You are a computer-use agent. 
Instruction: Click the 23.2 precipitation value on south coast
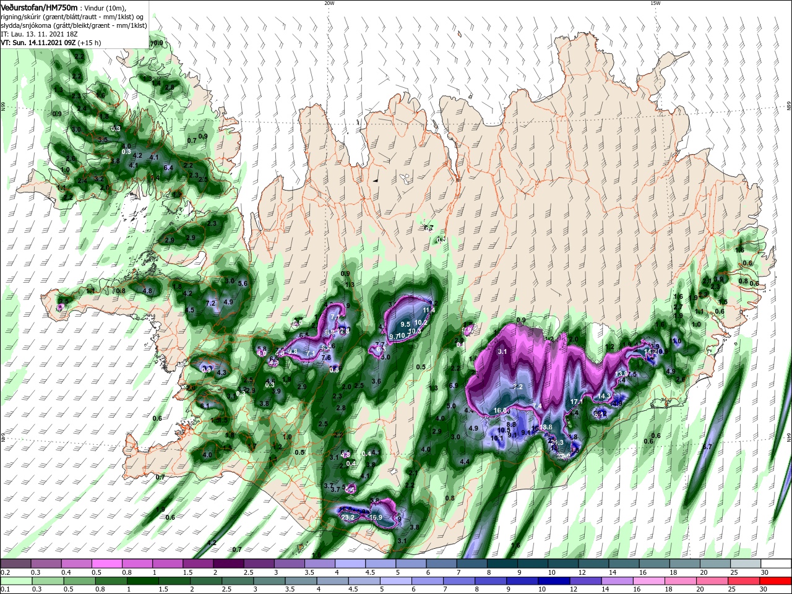(348, 517)
